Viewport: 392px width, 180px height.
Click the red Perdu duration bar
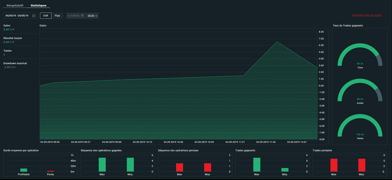(50, 171)
